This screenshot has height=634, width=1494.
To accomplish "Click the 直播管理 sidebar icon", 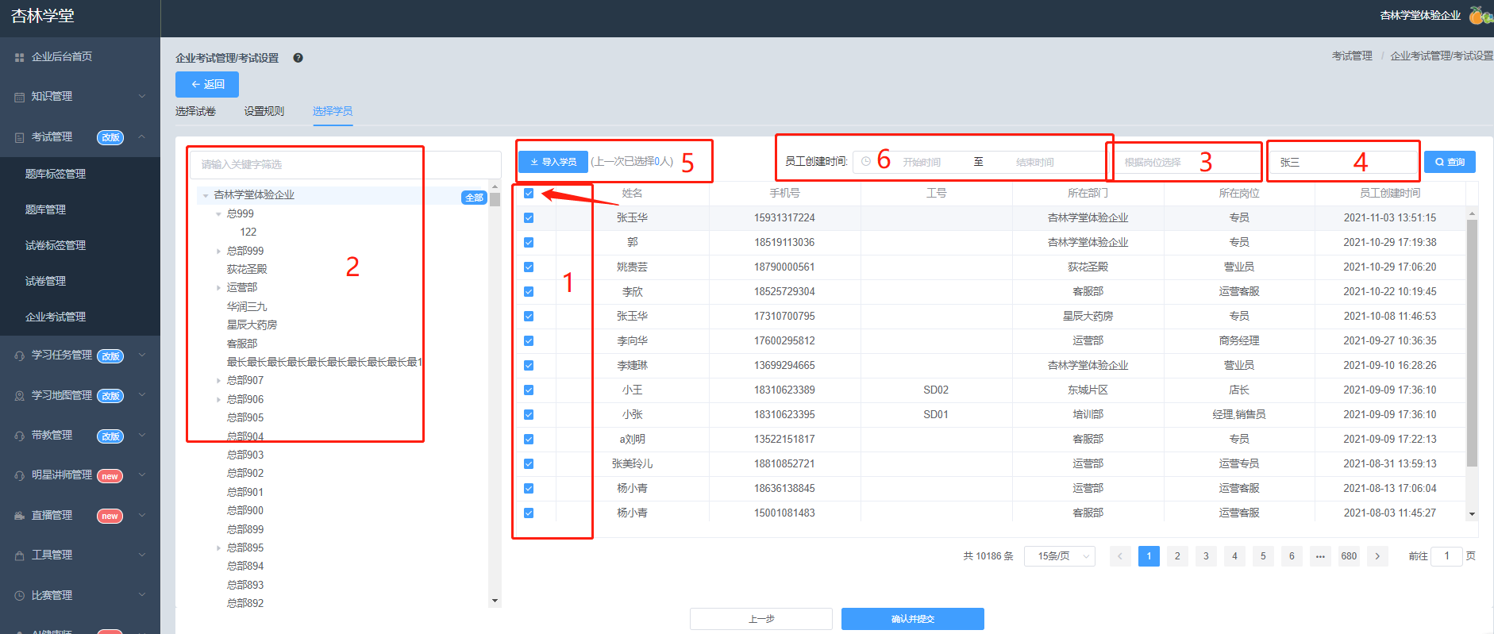I will click(19, 516).
